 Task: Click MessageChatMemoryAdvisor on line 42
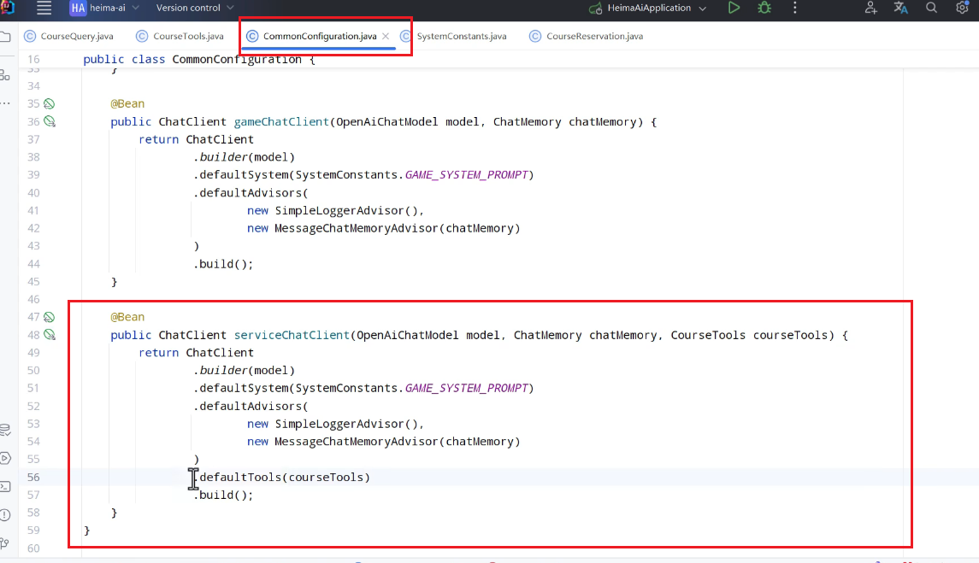pos(357,228)
